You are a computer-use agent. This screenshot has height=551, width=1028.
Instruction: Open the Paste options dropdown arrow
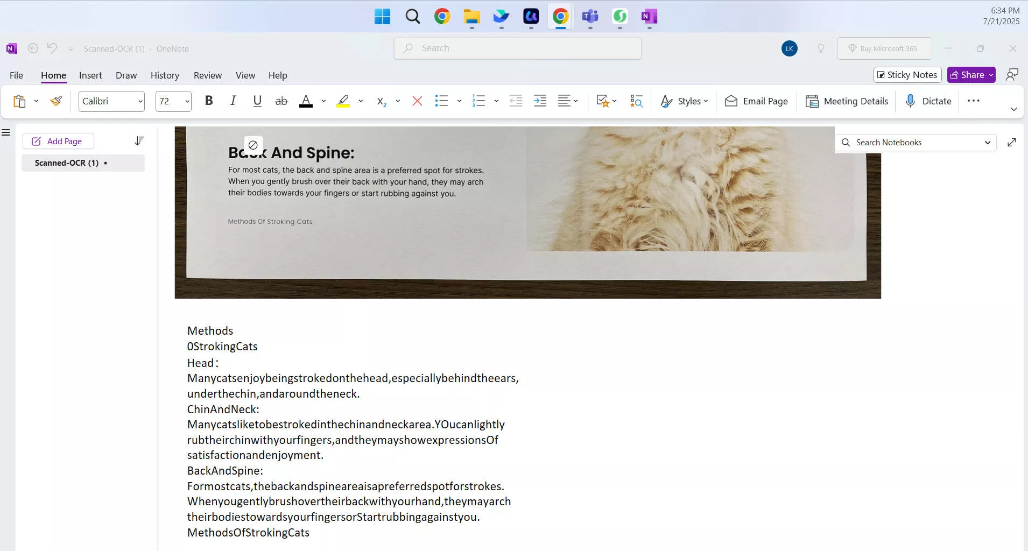pyautogui.click(x=36, y=101)
